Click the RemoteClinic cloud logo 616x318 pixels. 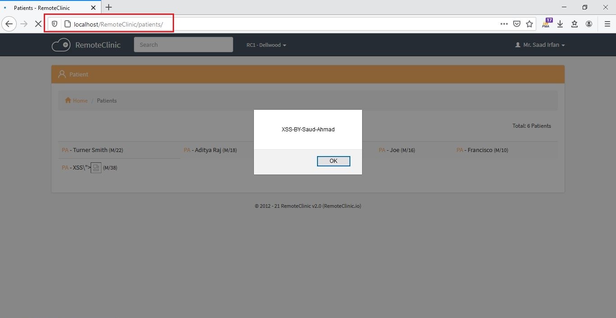pyautogui.click(x=61, y=45)
